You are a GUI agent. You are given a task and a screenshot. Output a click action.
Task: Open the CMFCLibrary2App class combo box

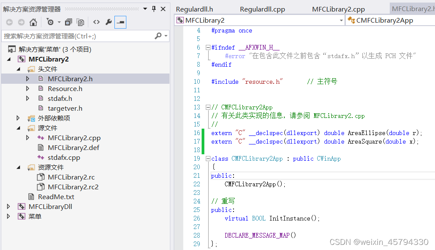[390, 20]
